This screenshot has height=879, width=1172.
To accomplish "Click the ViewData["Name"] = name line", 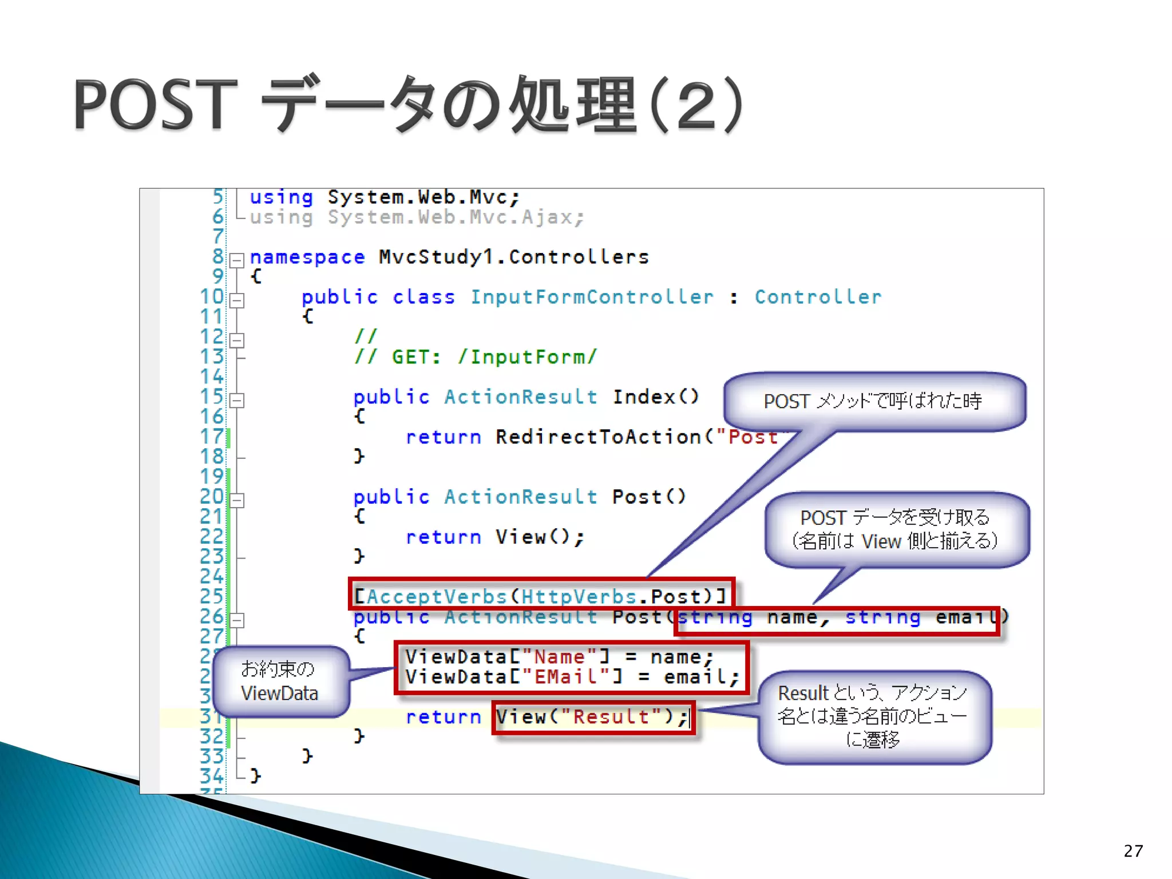I will tap(559, 657).
